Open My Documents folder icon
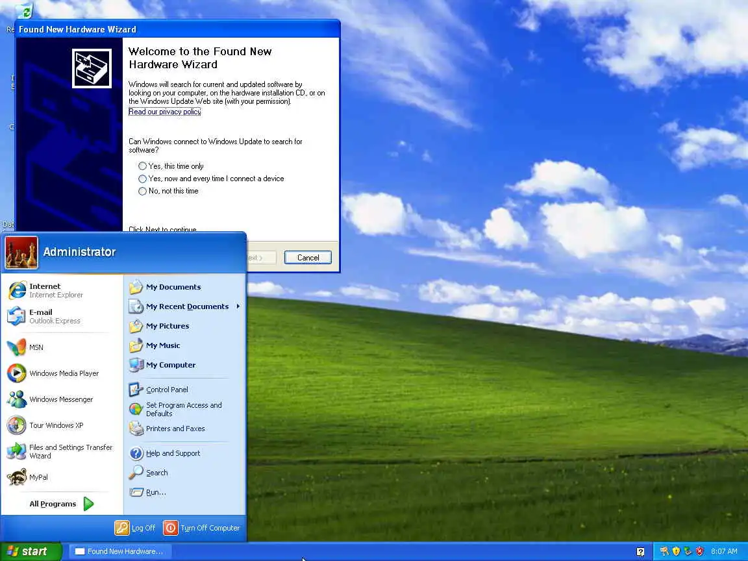Screen dimensions: 748x561 pos(136,287)
